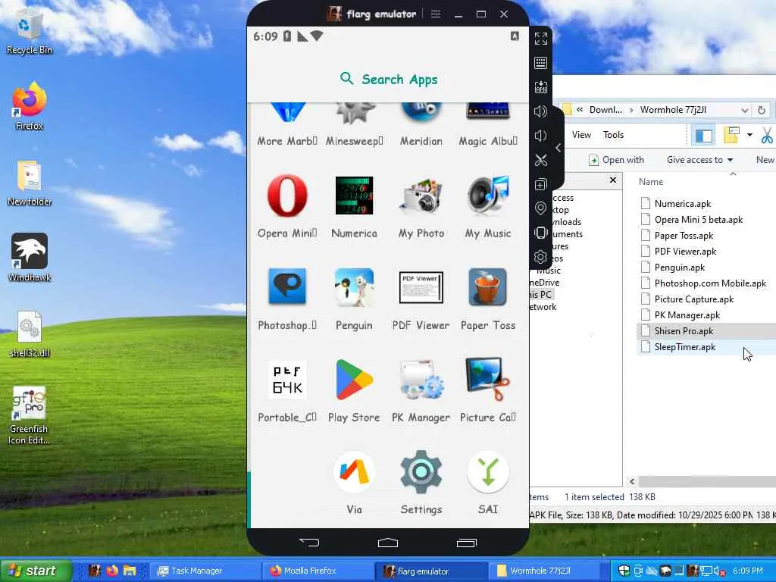Launch Paper Toss game
The width and height of the screenshot is (776, 582).
(x=488, y=287)
